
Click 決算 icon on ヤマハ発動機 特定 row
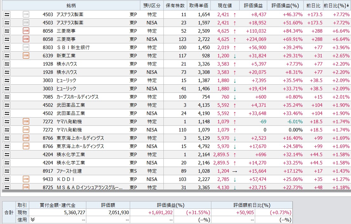pyautogui.click(x=26, y=121)
